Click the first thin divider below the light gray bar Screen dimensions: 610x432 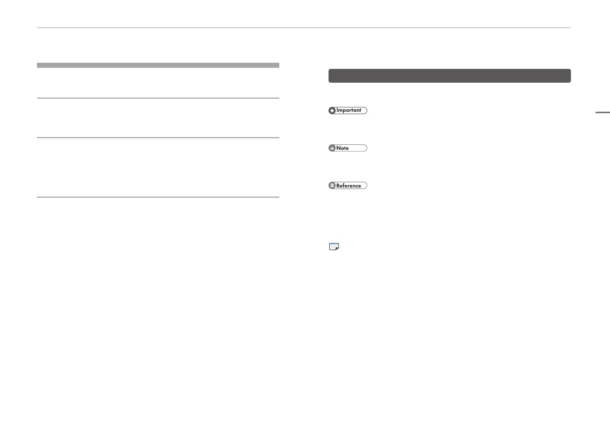point(158,98)
